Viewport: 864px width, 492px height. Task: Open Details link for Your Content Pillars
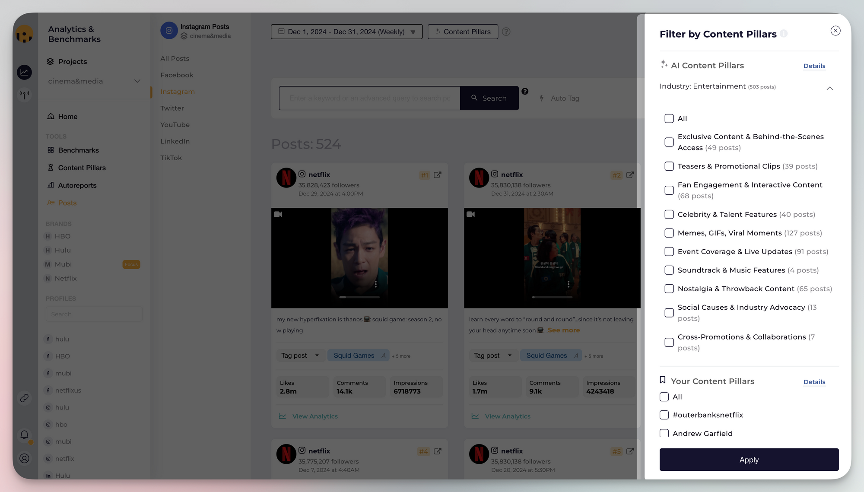click(814, 382)
